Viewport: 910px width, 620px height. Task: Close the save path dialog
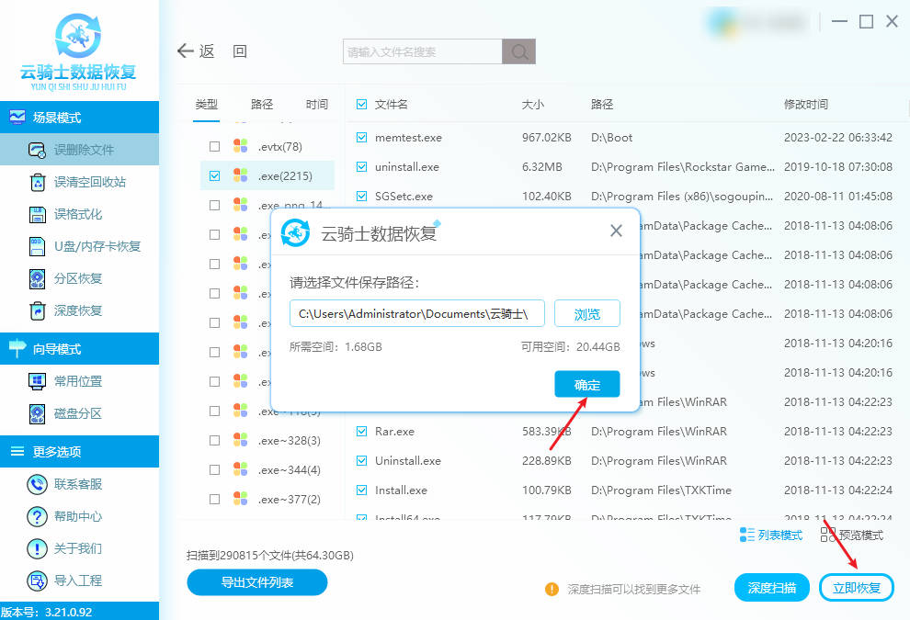pyautogui.click(x=617, y=231)
